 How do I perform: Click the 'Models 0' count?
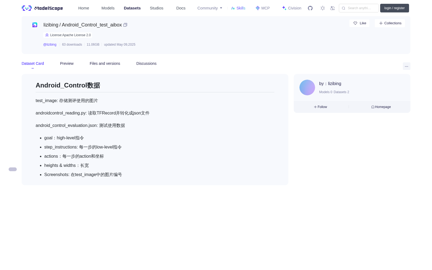coord(326,92)
